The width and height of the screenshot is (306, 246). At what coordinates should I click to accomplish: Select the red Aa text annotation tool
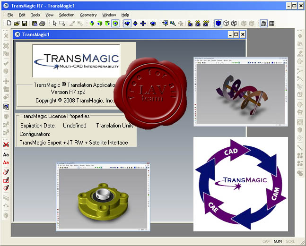[6, 162]
